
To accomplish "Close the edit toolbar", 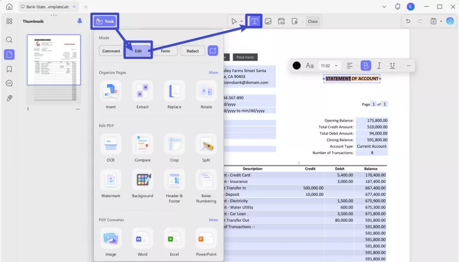I will click(x=312, y=21).
